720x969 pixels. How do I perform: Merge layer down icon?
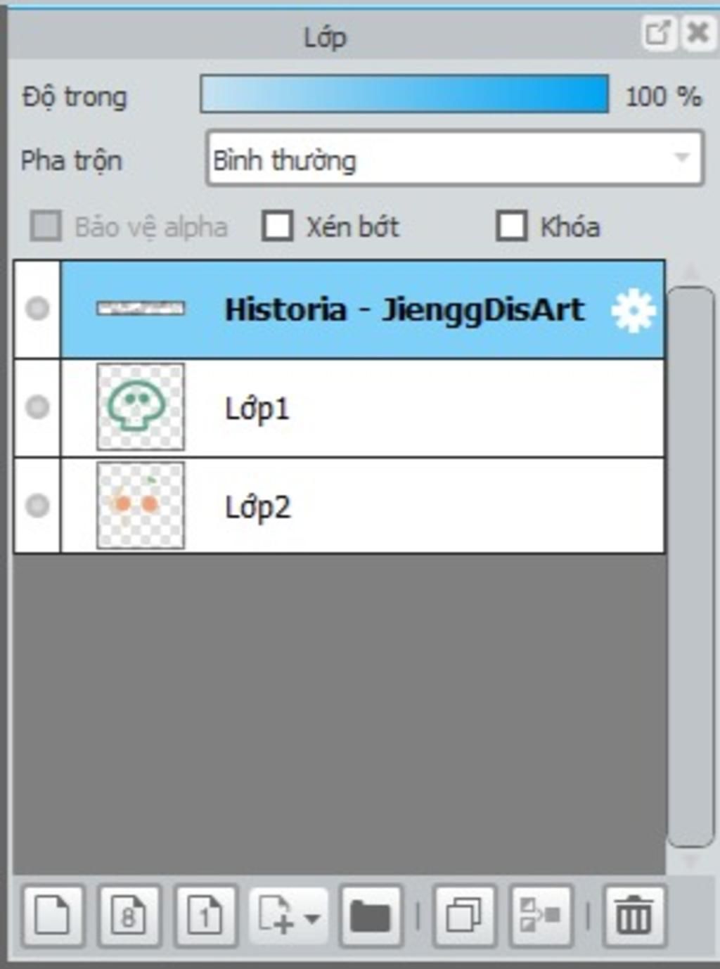pos(541,916)
